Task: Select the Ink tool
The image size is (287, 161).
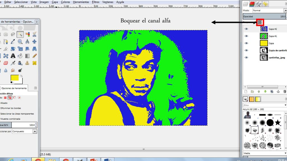Action: 20,63
